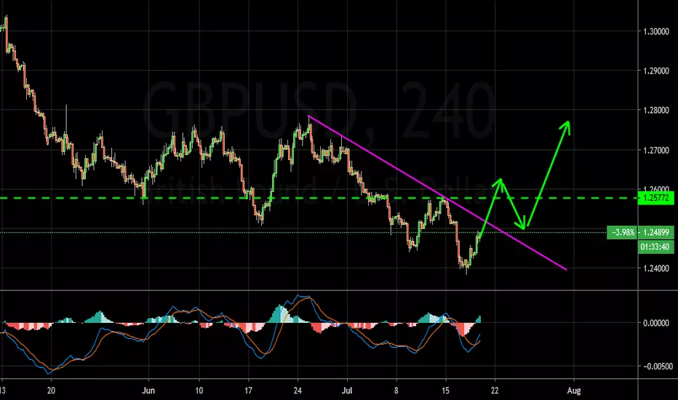Click the 10 date label on time axis
Image resolution: width=678 pixels, height=400 pixels.
pyautogui.click(x=199, y=391)
